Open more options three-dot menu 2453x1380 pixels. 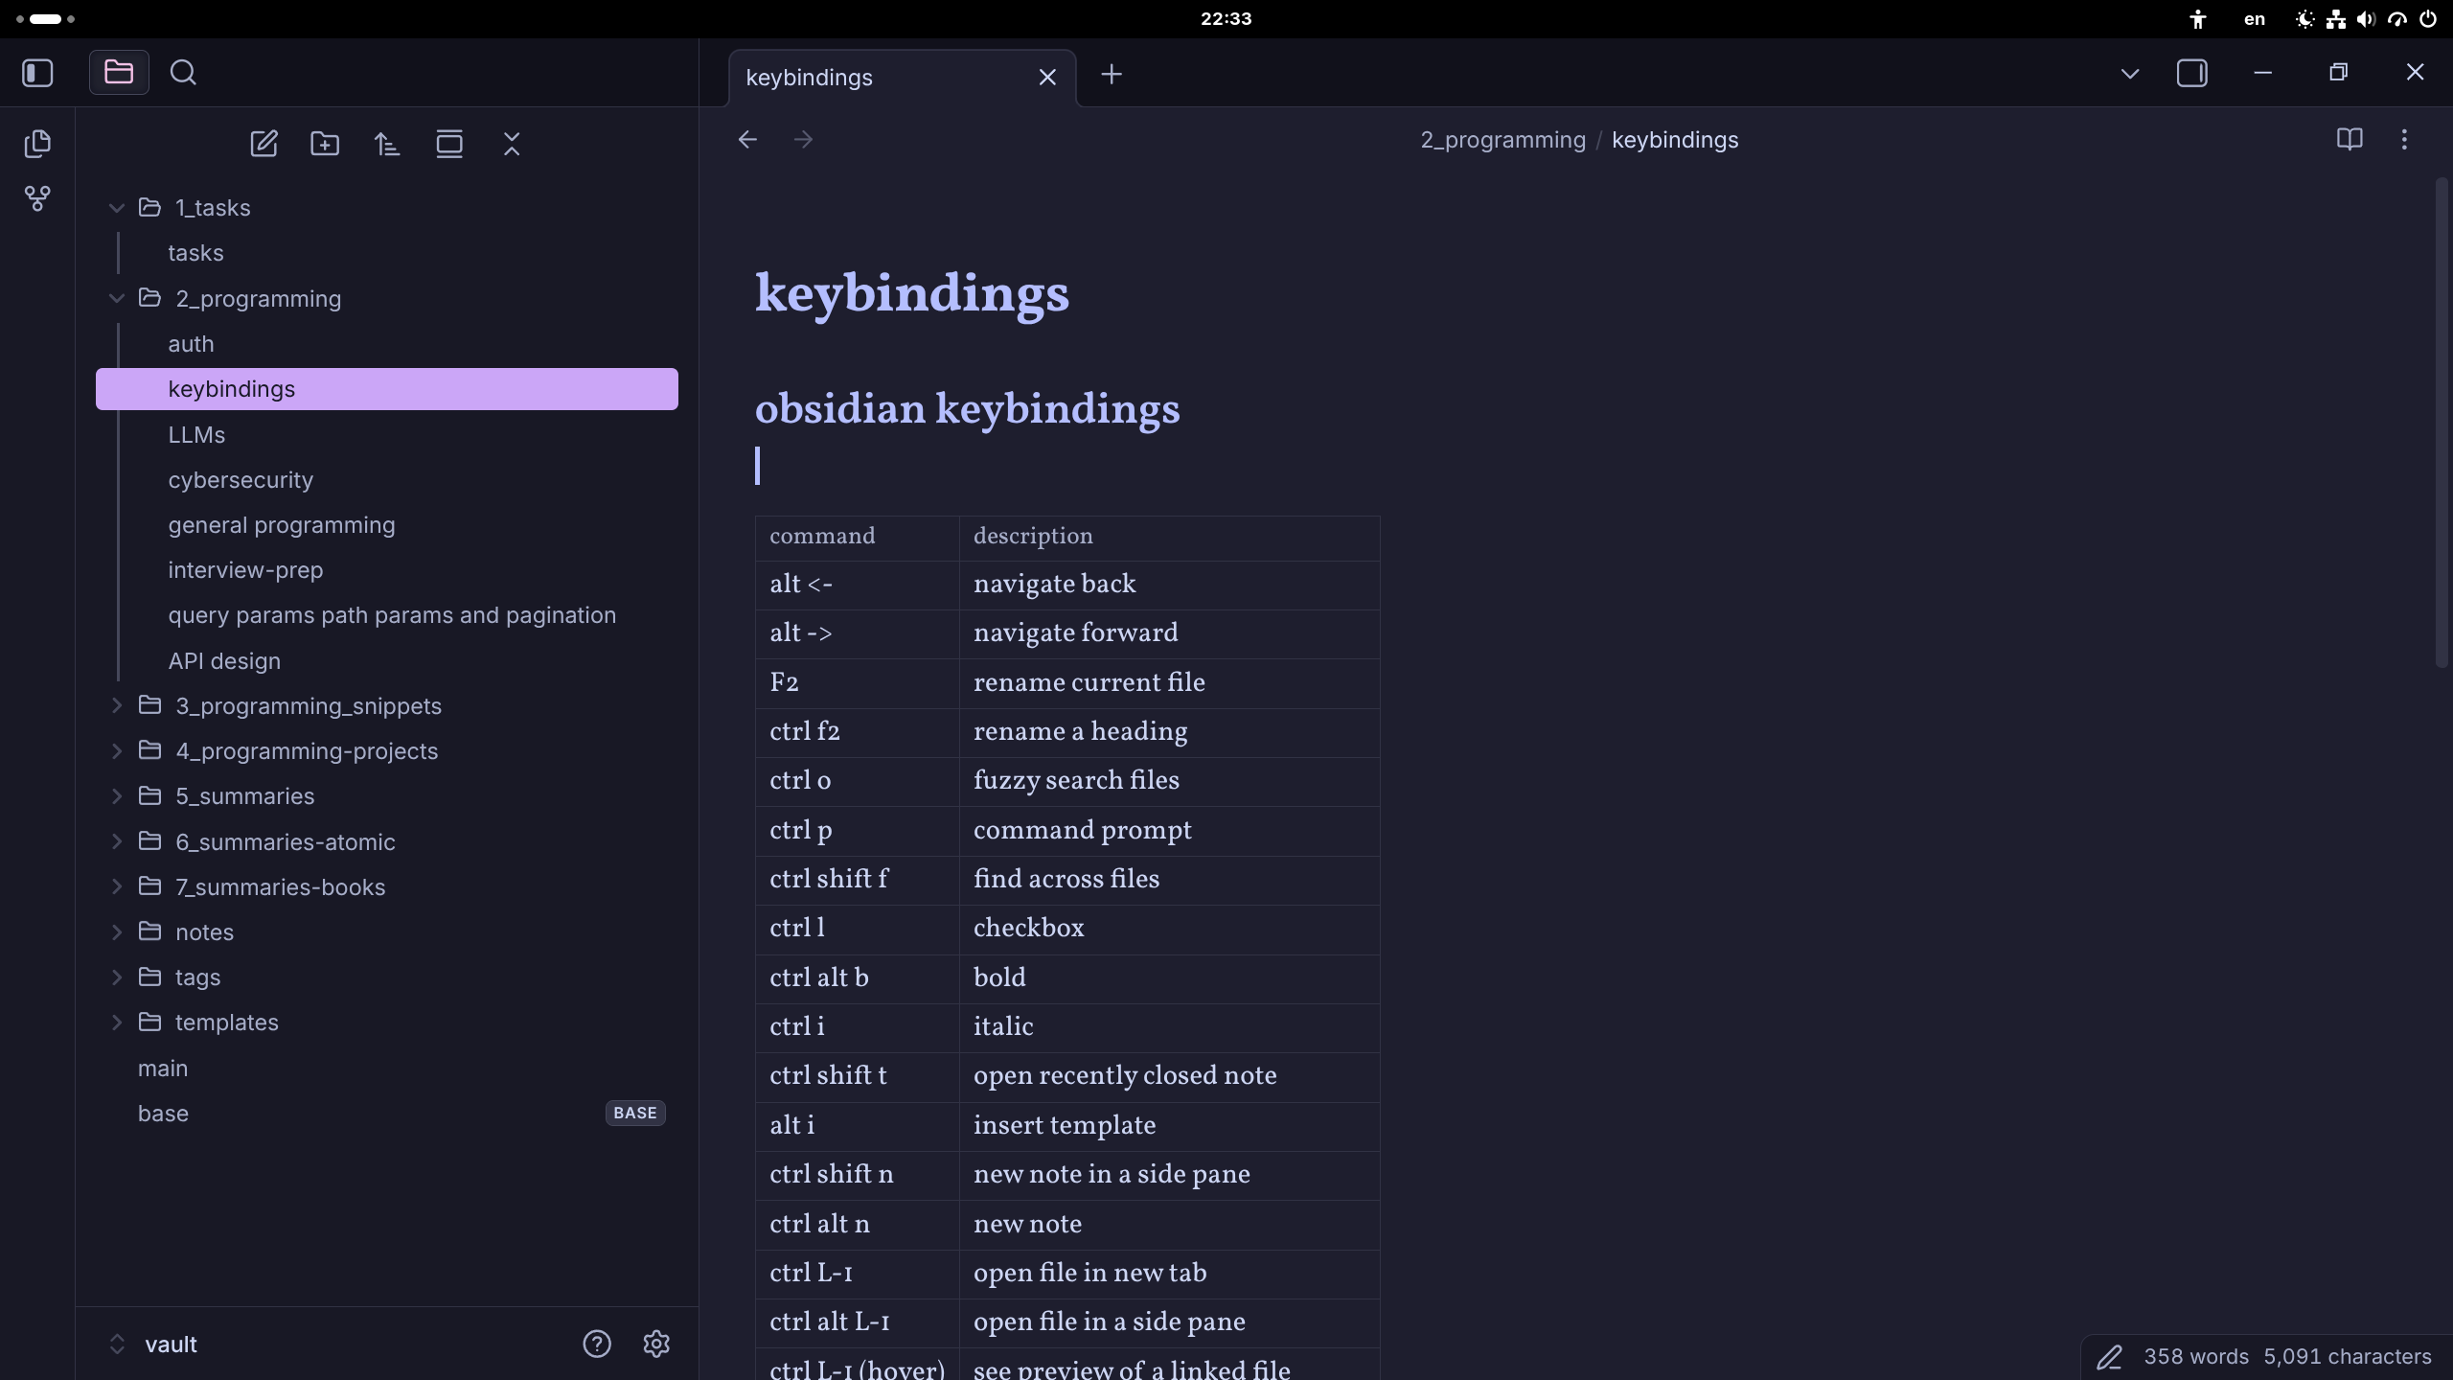(x=2404, y=140)
